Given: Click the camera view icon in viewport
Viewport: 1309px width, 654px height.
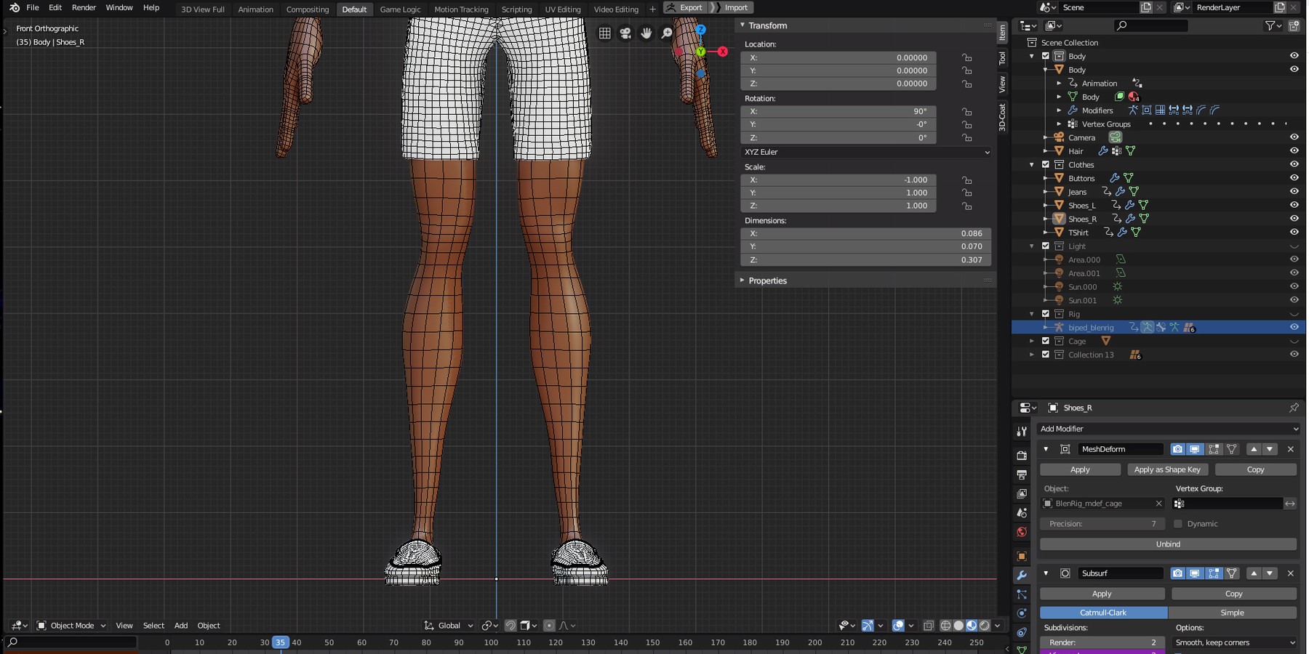Looking at the screenshot, I should pos(625,33).
